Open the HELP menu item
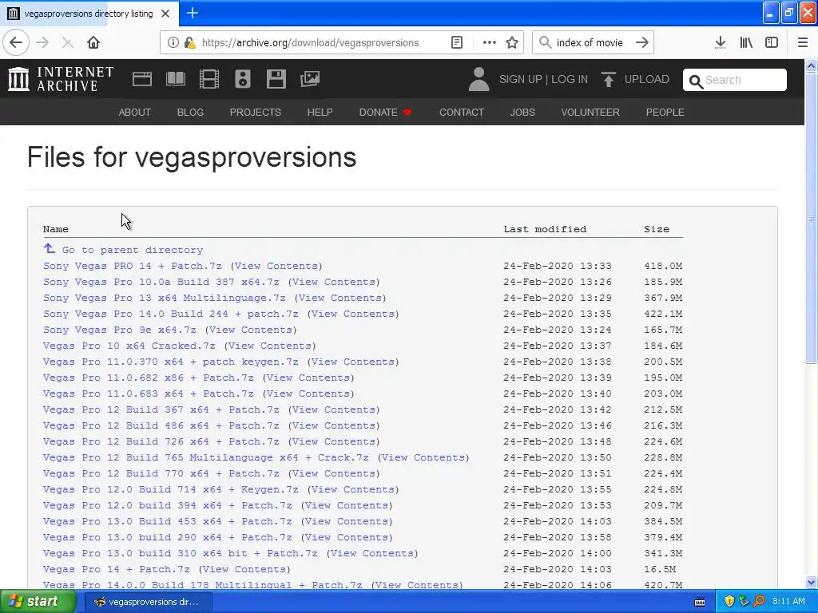This screenshot has height=613, width=818. pyautogui.click(x=320, y=112)
